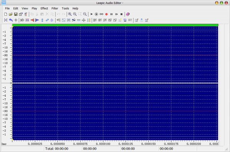Start playback with the Play button
Viewport: 230px width, 152px height.
pos(92,14)
